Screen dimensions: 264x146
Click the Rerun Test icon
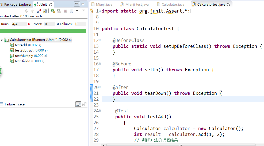click(53, 11)
